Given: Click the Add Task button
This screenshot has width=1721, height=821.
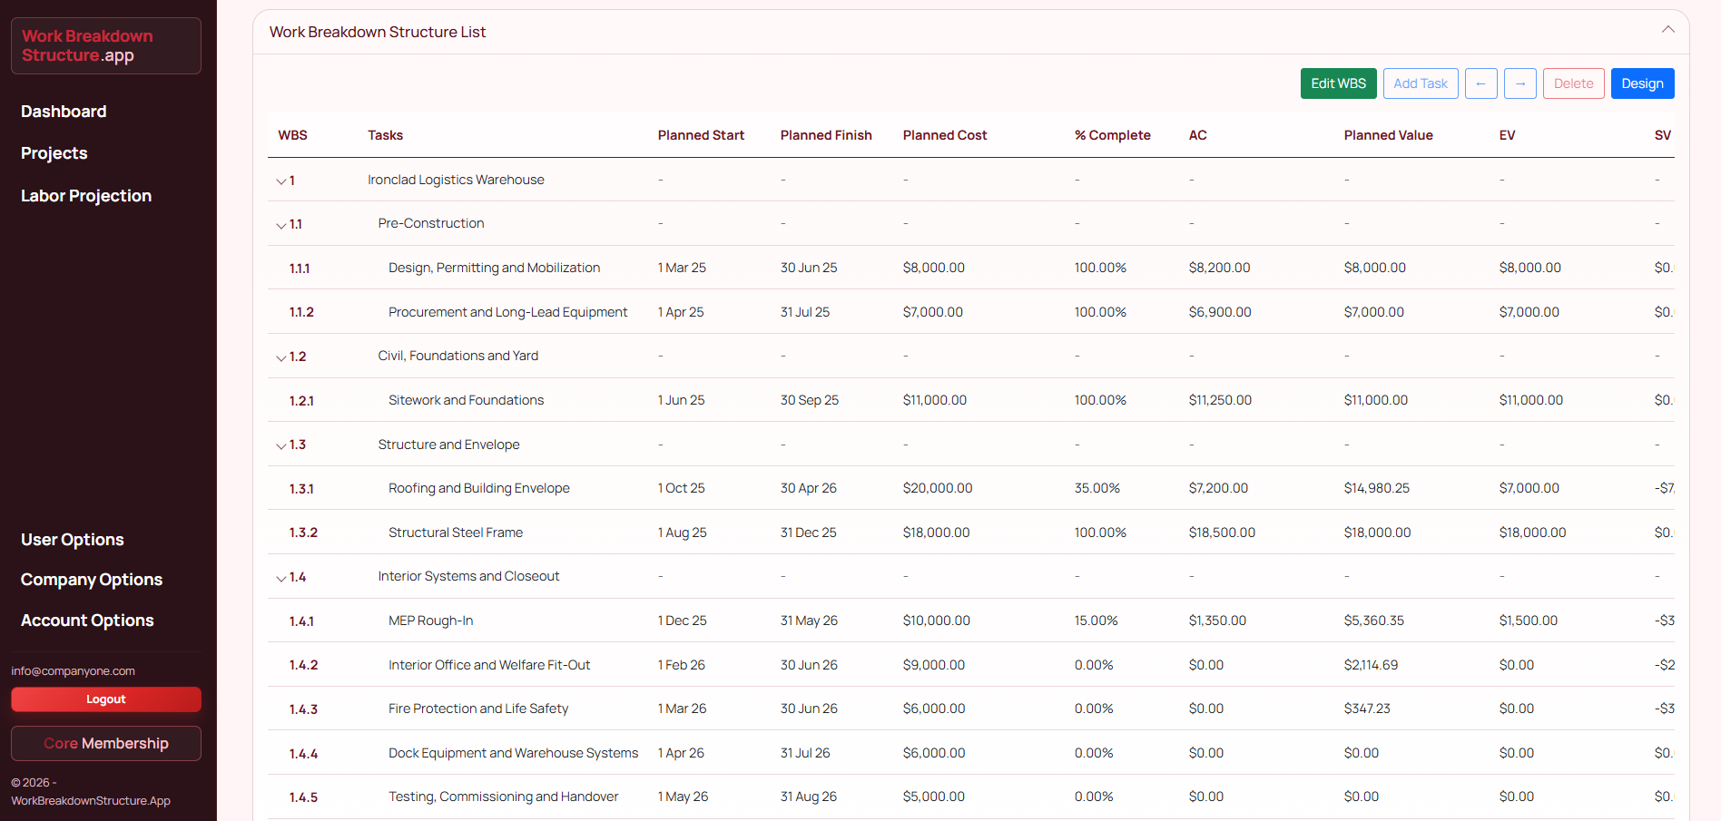Looking at the screenshot, I should click(1420, 83).
